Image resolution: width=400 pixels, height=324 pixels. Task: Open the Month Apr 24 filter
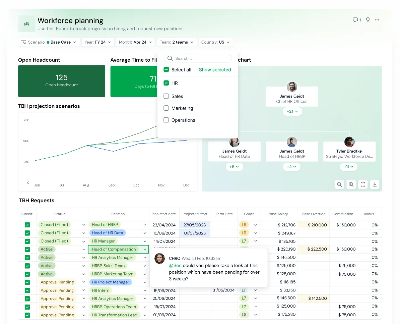135,42
